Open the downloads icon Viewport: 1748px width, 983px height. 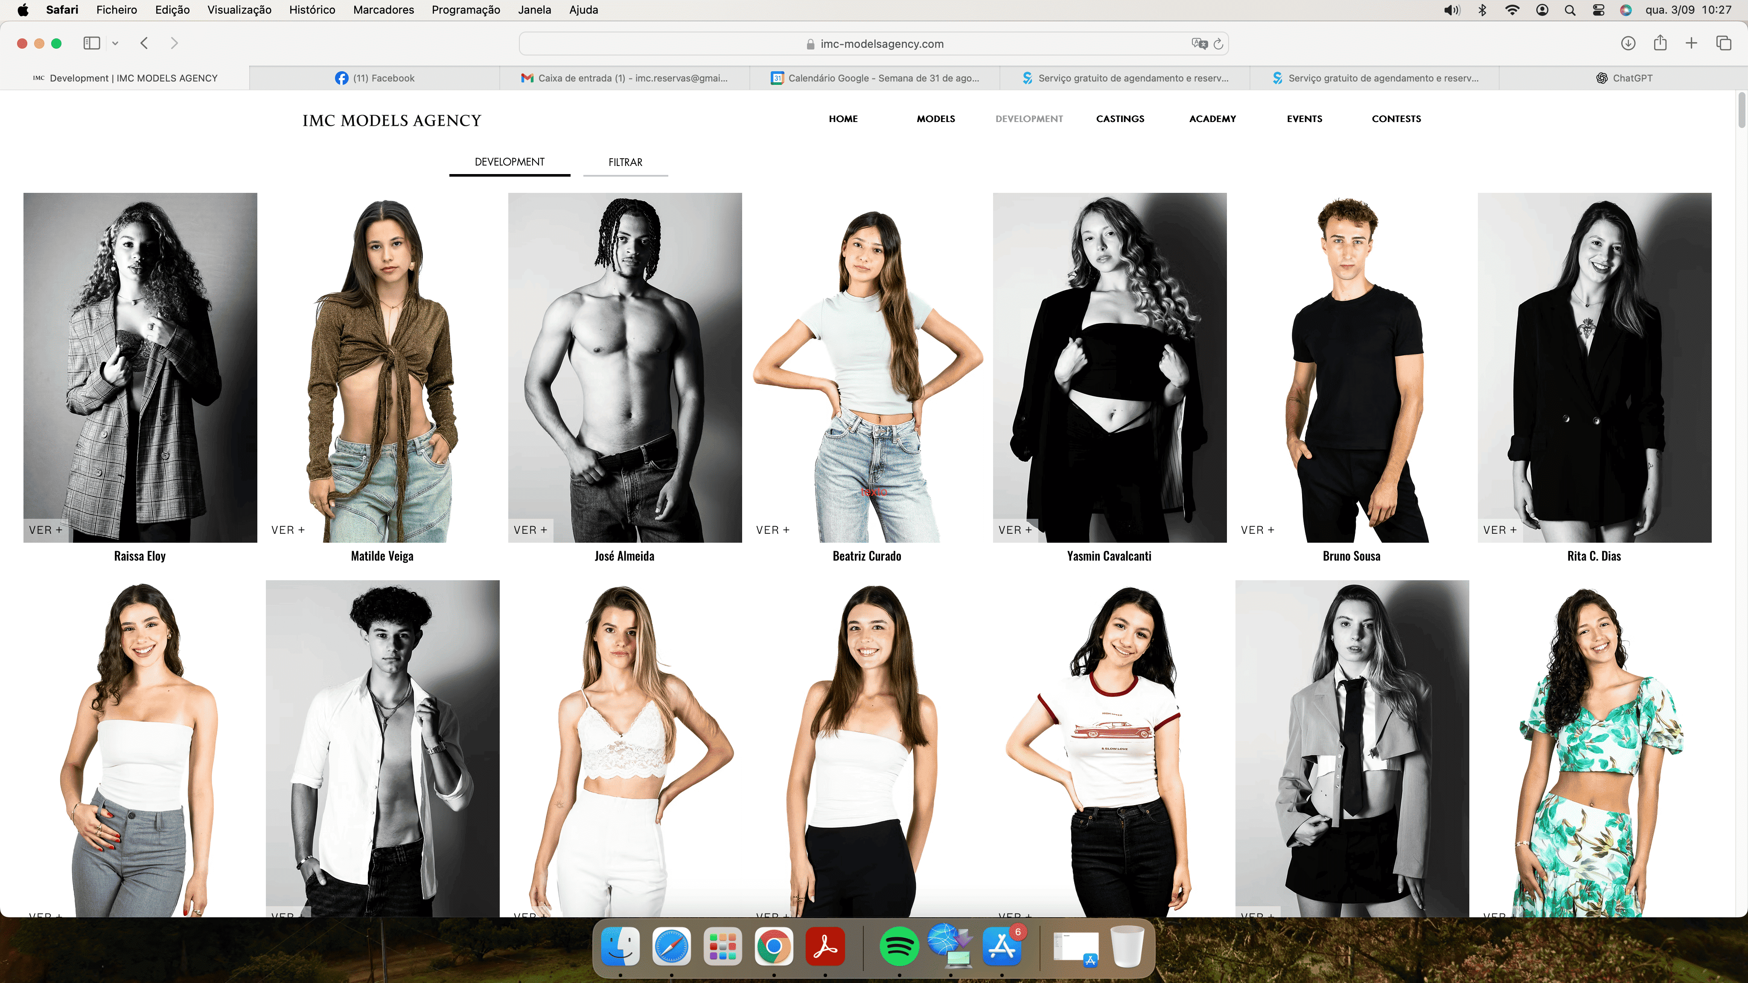point(1628,44)
